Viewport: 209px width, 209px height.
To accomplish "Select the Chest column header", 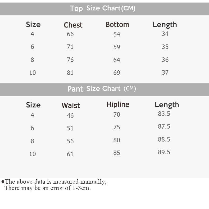I will click(x=73, y=25).
